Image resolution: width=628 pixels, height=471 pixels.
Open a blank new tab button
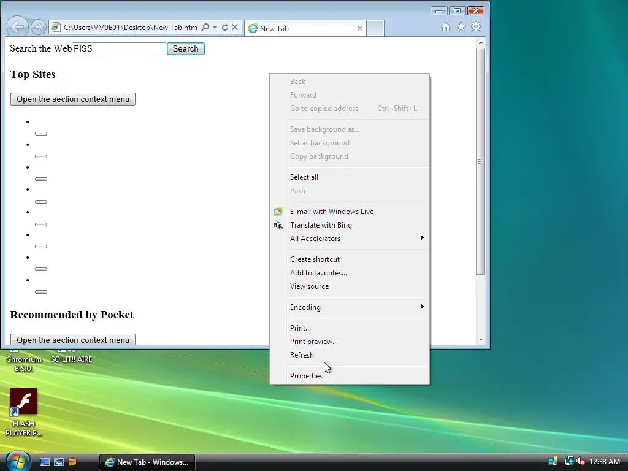(375, 28)
